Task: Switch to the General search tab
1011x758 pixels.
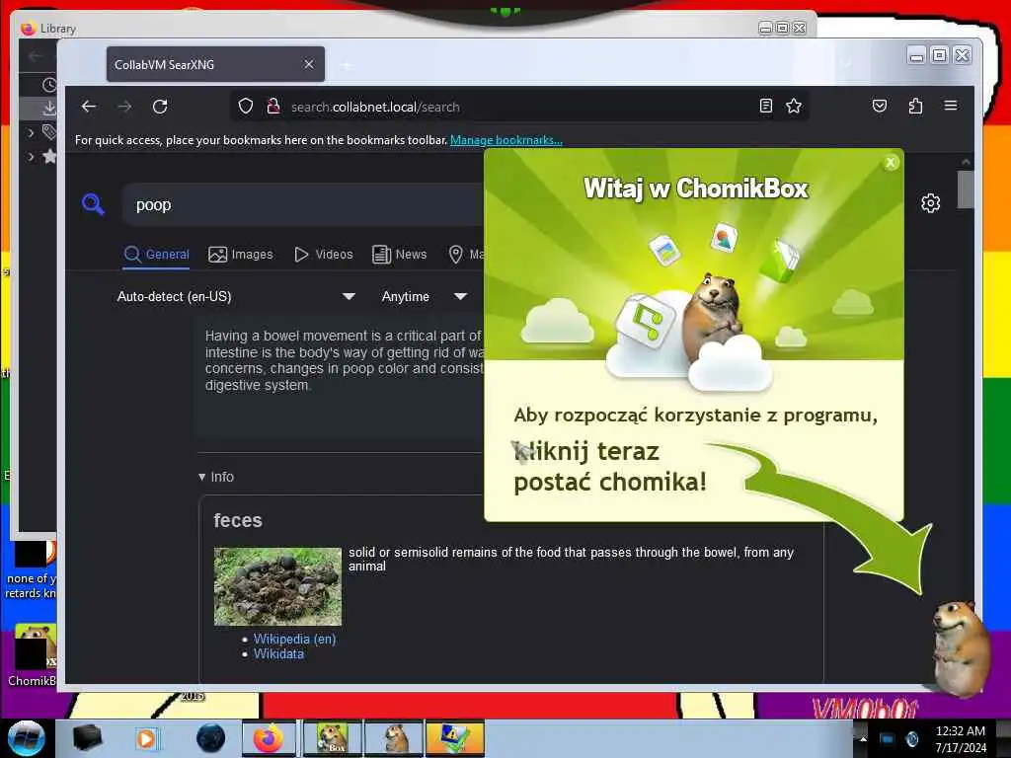Action: click(157, 254)
